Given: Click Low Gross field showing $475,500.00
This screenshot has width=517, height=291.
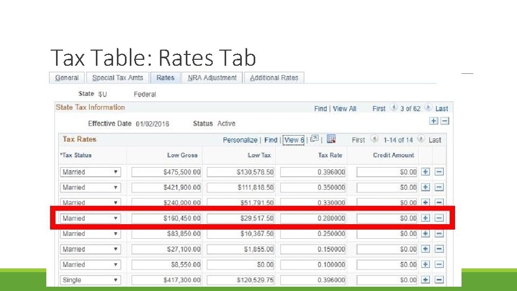Looking at the screenshot, I should (x=166, y=172).
